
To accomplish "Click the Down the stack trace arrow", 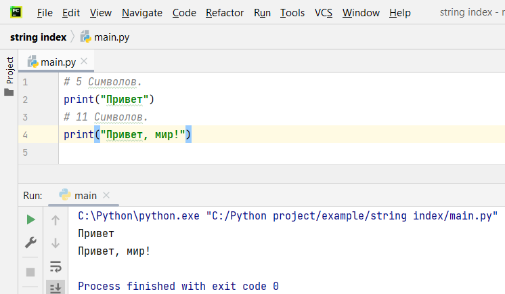I will (56, 243).
